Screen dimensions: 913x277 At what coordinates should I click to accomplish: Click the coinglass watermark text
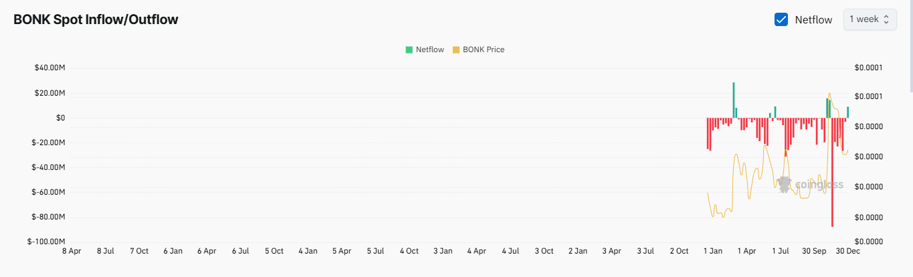pyautogui.click(x=819, y=185)
